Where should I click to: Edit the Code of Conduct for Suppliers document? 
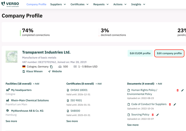(x=175, y=104)
